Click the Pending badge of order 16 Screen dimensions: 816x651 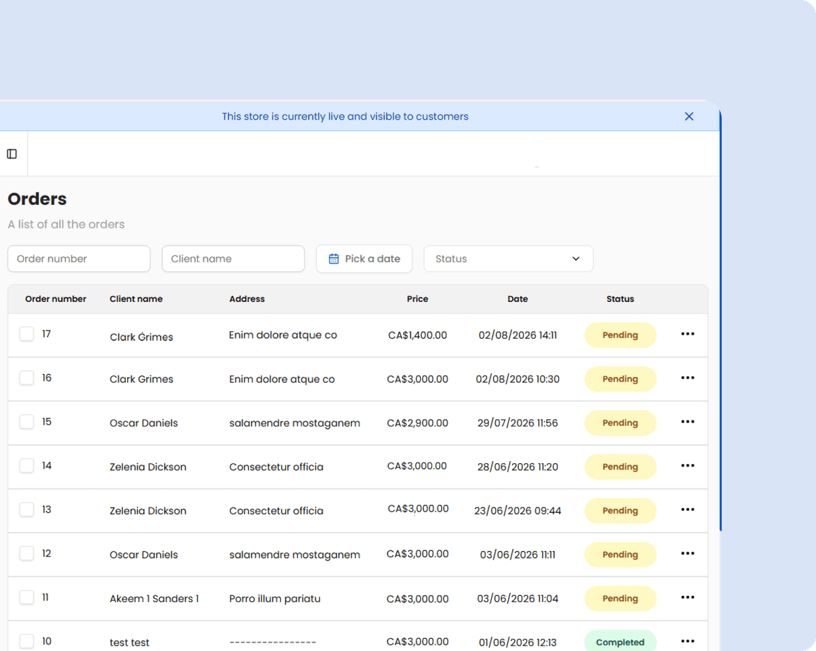coord(620,379)
